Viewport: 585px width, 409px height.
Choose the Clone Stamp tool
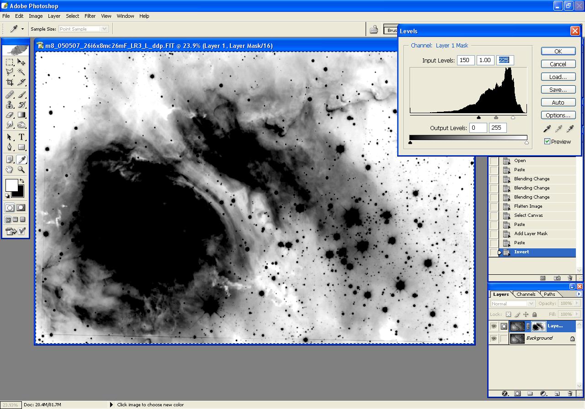tap(10, 105)
